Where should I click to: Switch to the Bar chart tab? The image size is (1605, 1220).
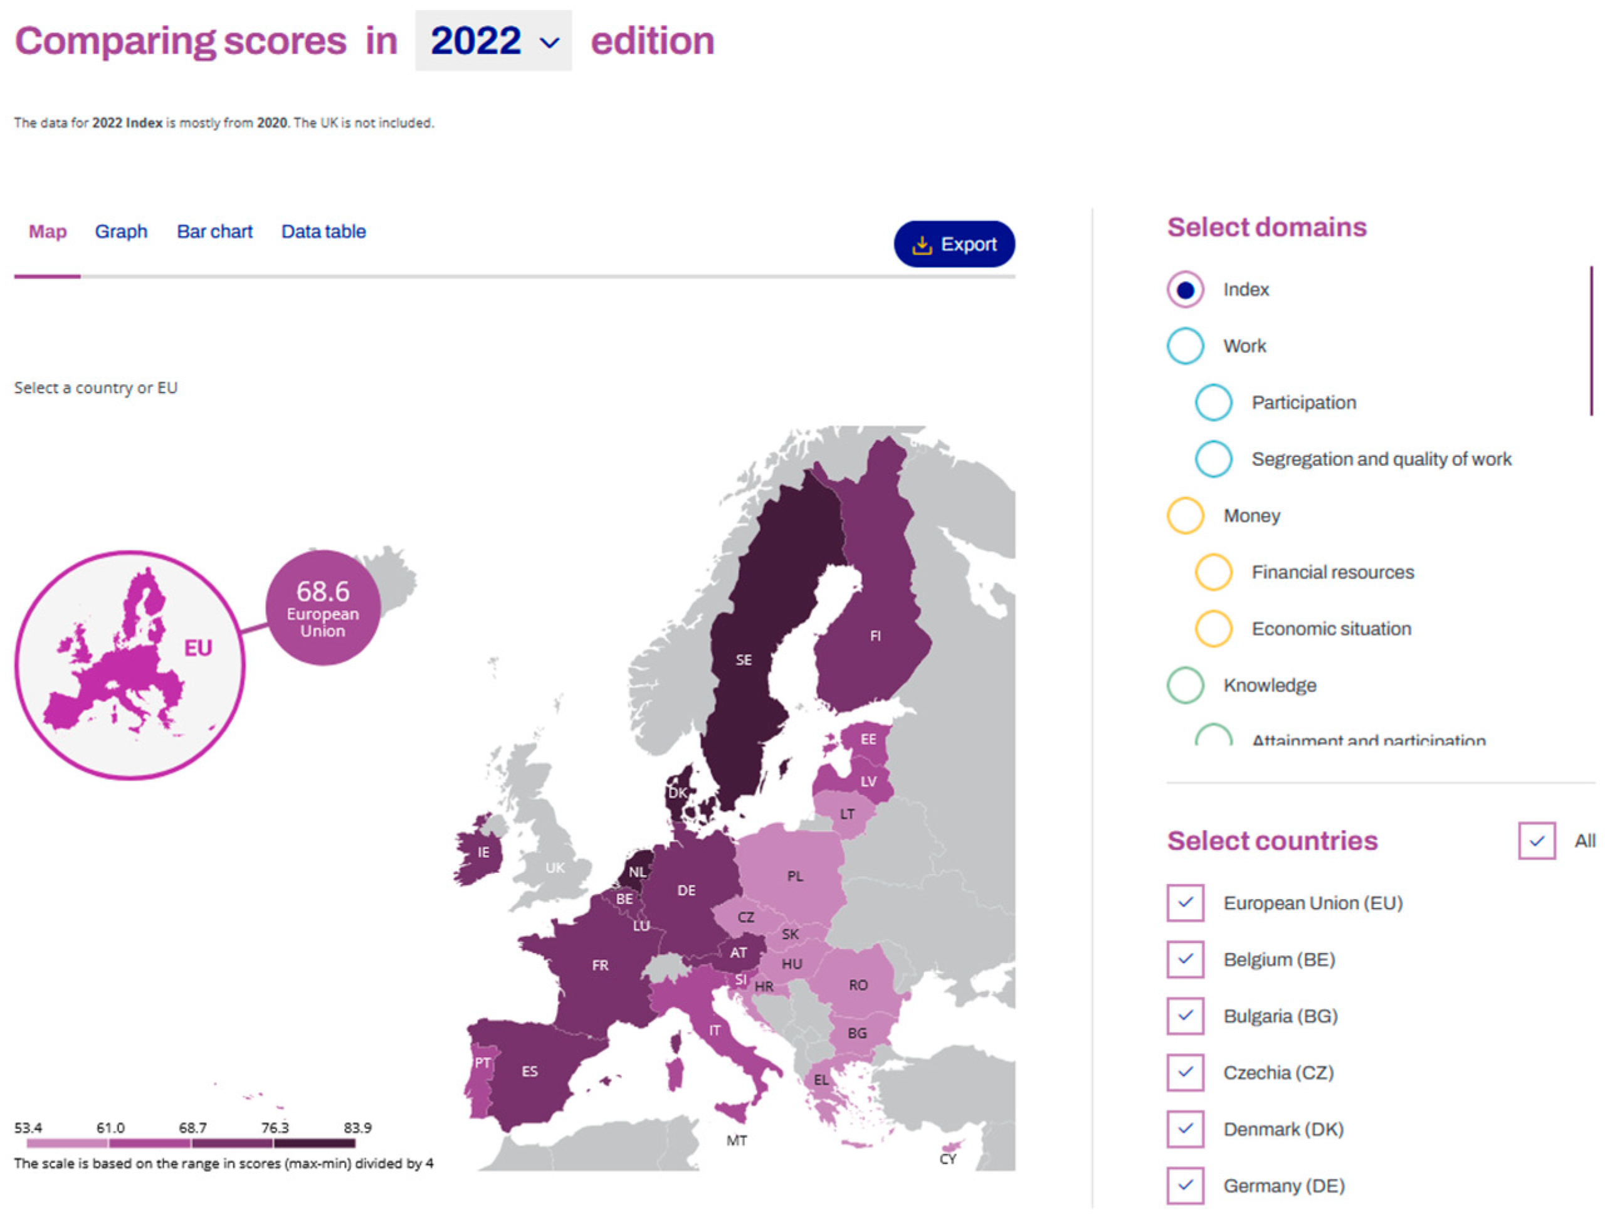214,232
